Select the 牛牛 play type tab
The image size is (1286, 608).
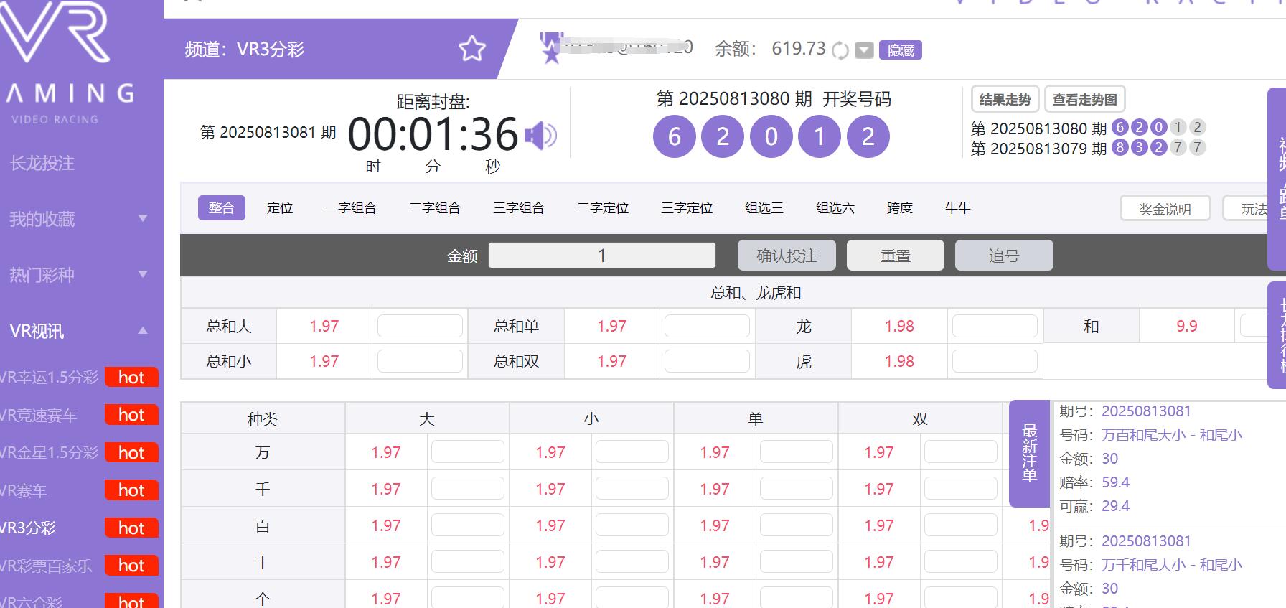(x=957, y=208)
